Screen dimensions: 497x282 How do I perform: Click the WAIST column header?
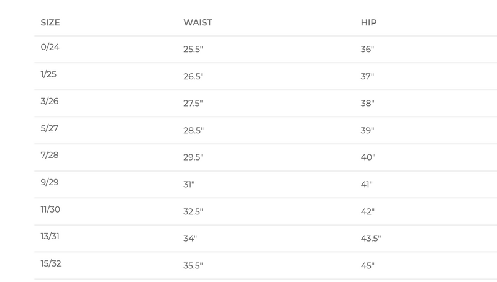[197, 23]
